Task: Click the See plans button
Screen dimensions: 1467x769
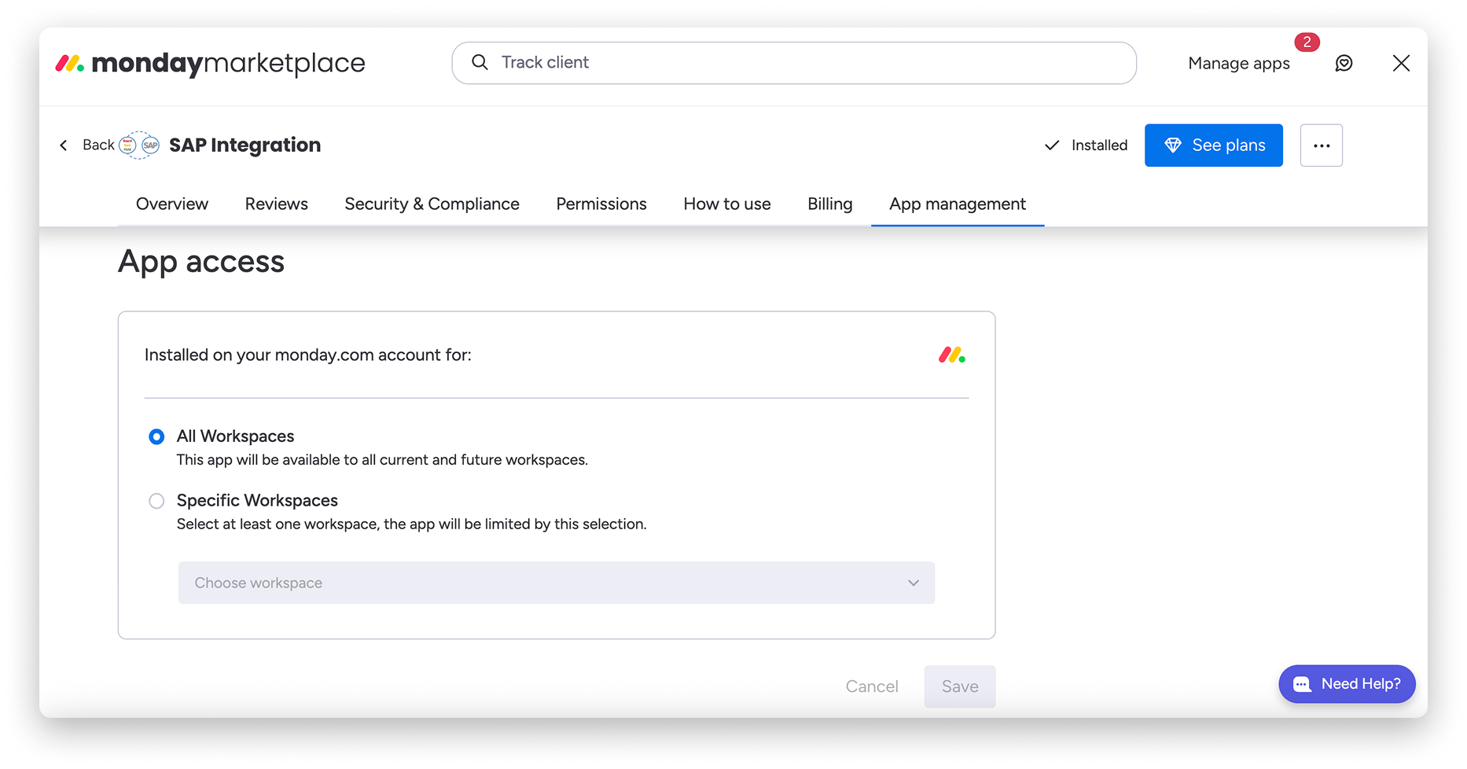Action: [x=1213, y=145]
